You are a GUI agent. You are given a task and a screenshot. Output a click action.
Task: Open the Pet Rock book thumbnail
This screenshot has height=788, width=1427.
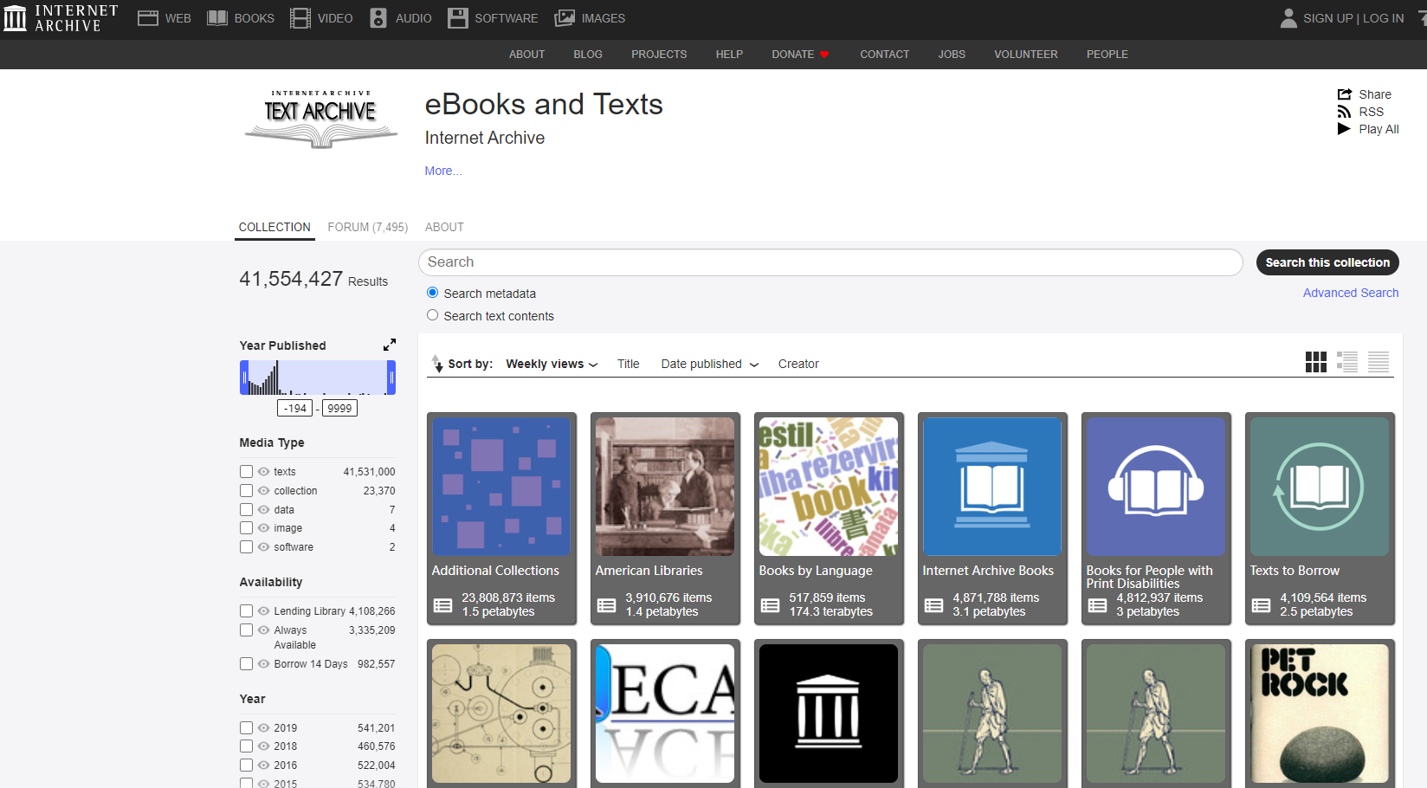pos(1320,714)
